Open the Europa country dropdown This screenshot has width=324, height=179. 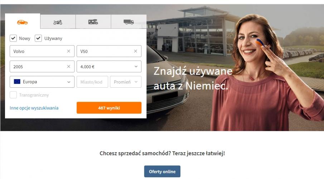(x=42, y=82)
